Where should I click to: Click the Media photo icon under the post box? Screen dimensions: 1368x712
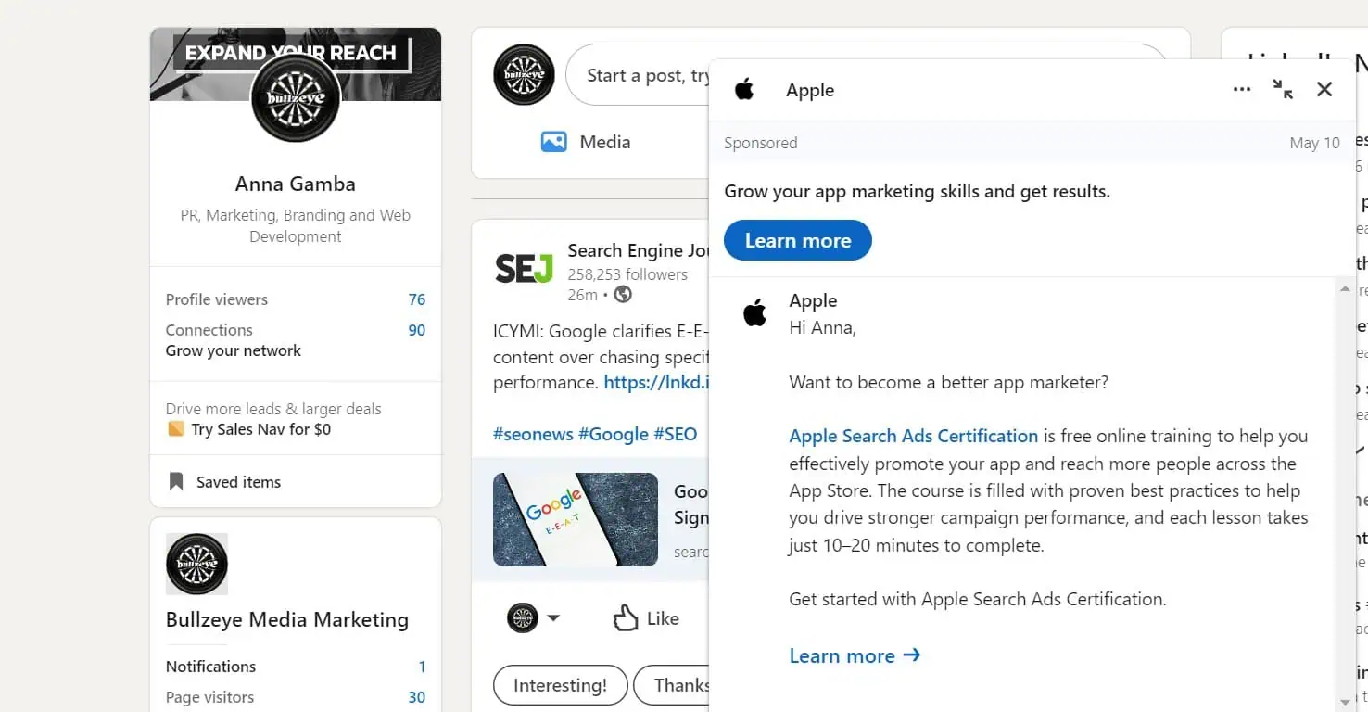(x=553, y=142)
